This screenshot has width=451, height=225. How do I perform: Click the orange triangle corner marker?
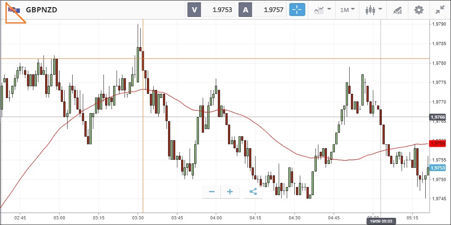[13, 15]
